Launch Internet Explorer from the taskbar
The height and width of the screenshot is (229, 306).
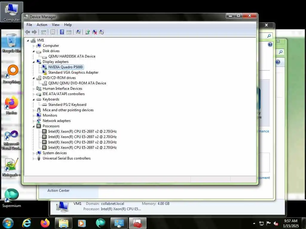coord(27,223)
